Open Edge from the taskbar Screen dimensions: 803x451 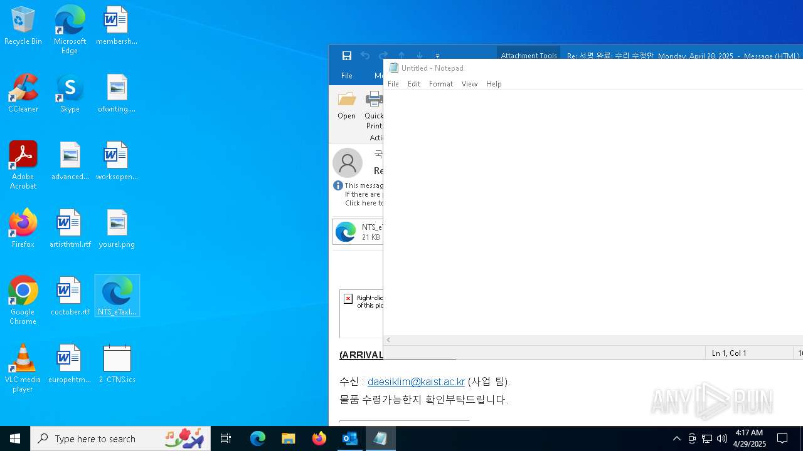258,438
